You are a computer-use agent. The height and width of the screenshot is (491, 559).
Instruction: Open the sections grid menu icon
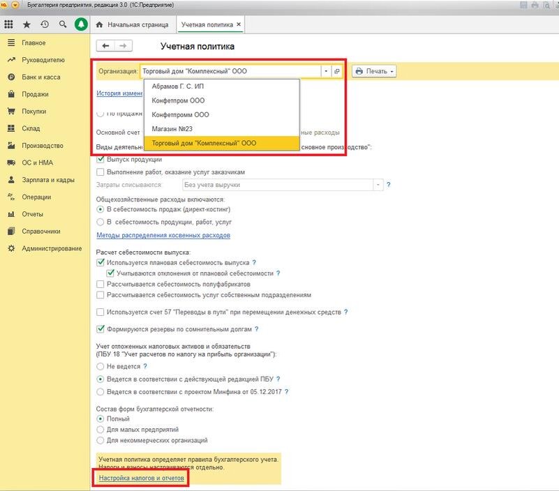(x=8, y=24)
